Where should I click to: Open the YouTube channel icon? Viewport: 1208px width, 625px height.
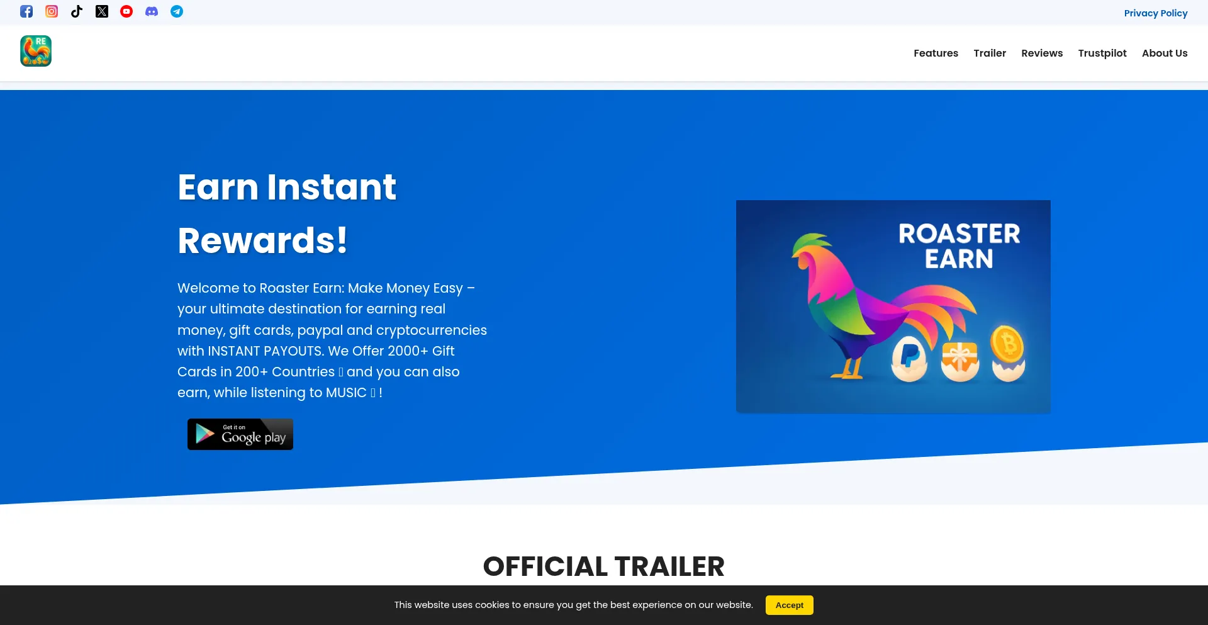click(x=126, y=11)
